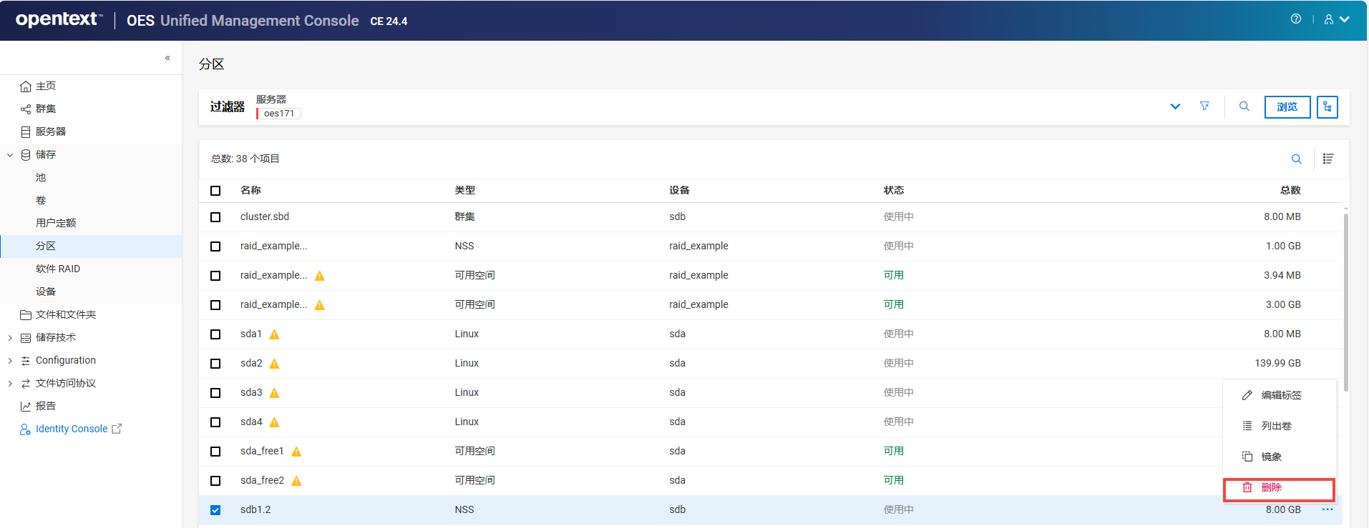Open the user account menu
This screenshot has height=528, width=1369.
[1336, 19]
